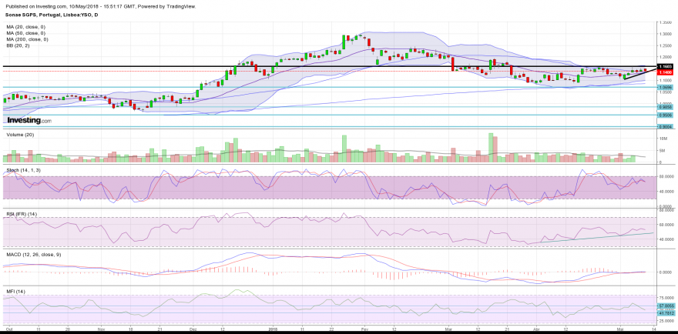Click the '2018' year on time axis
678x334 pixels.
(274, 329)
